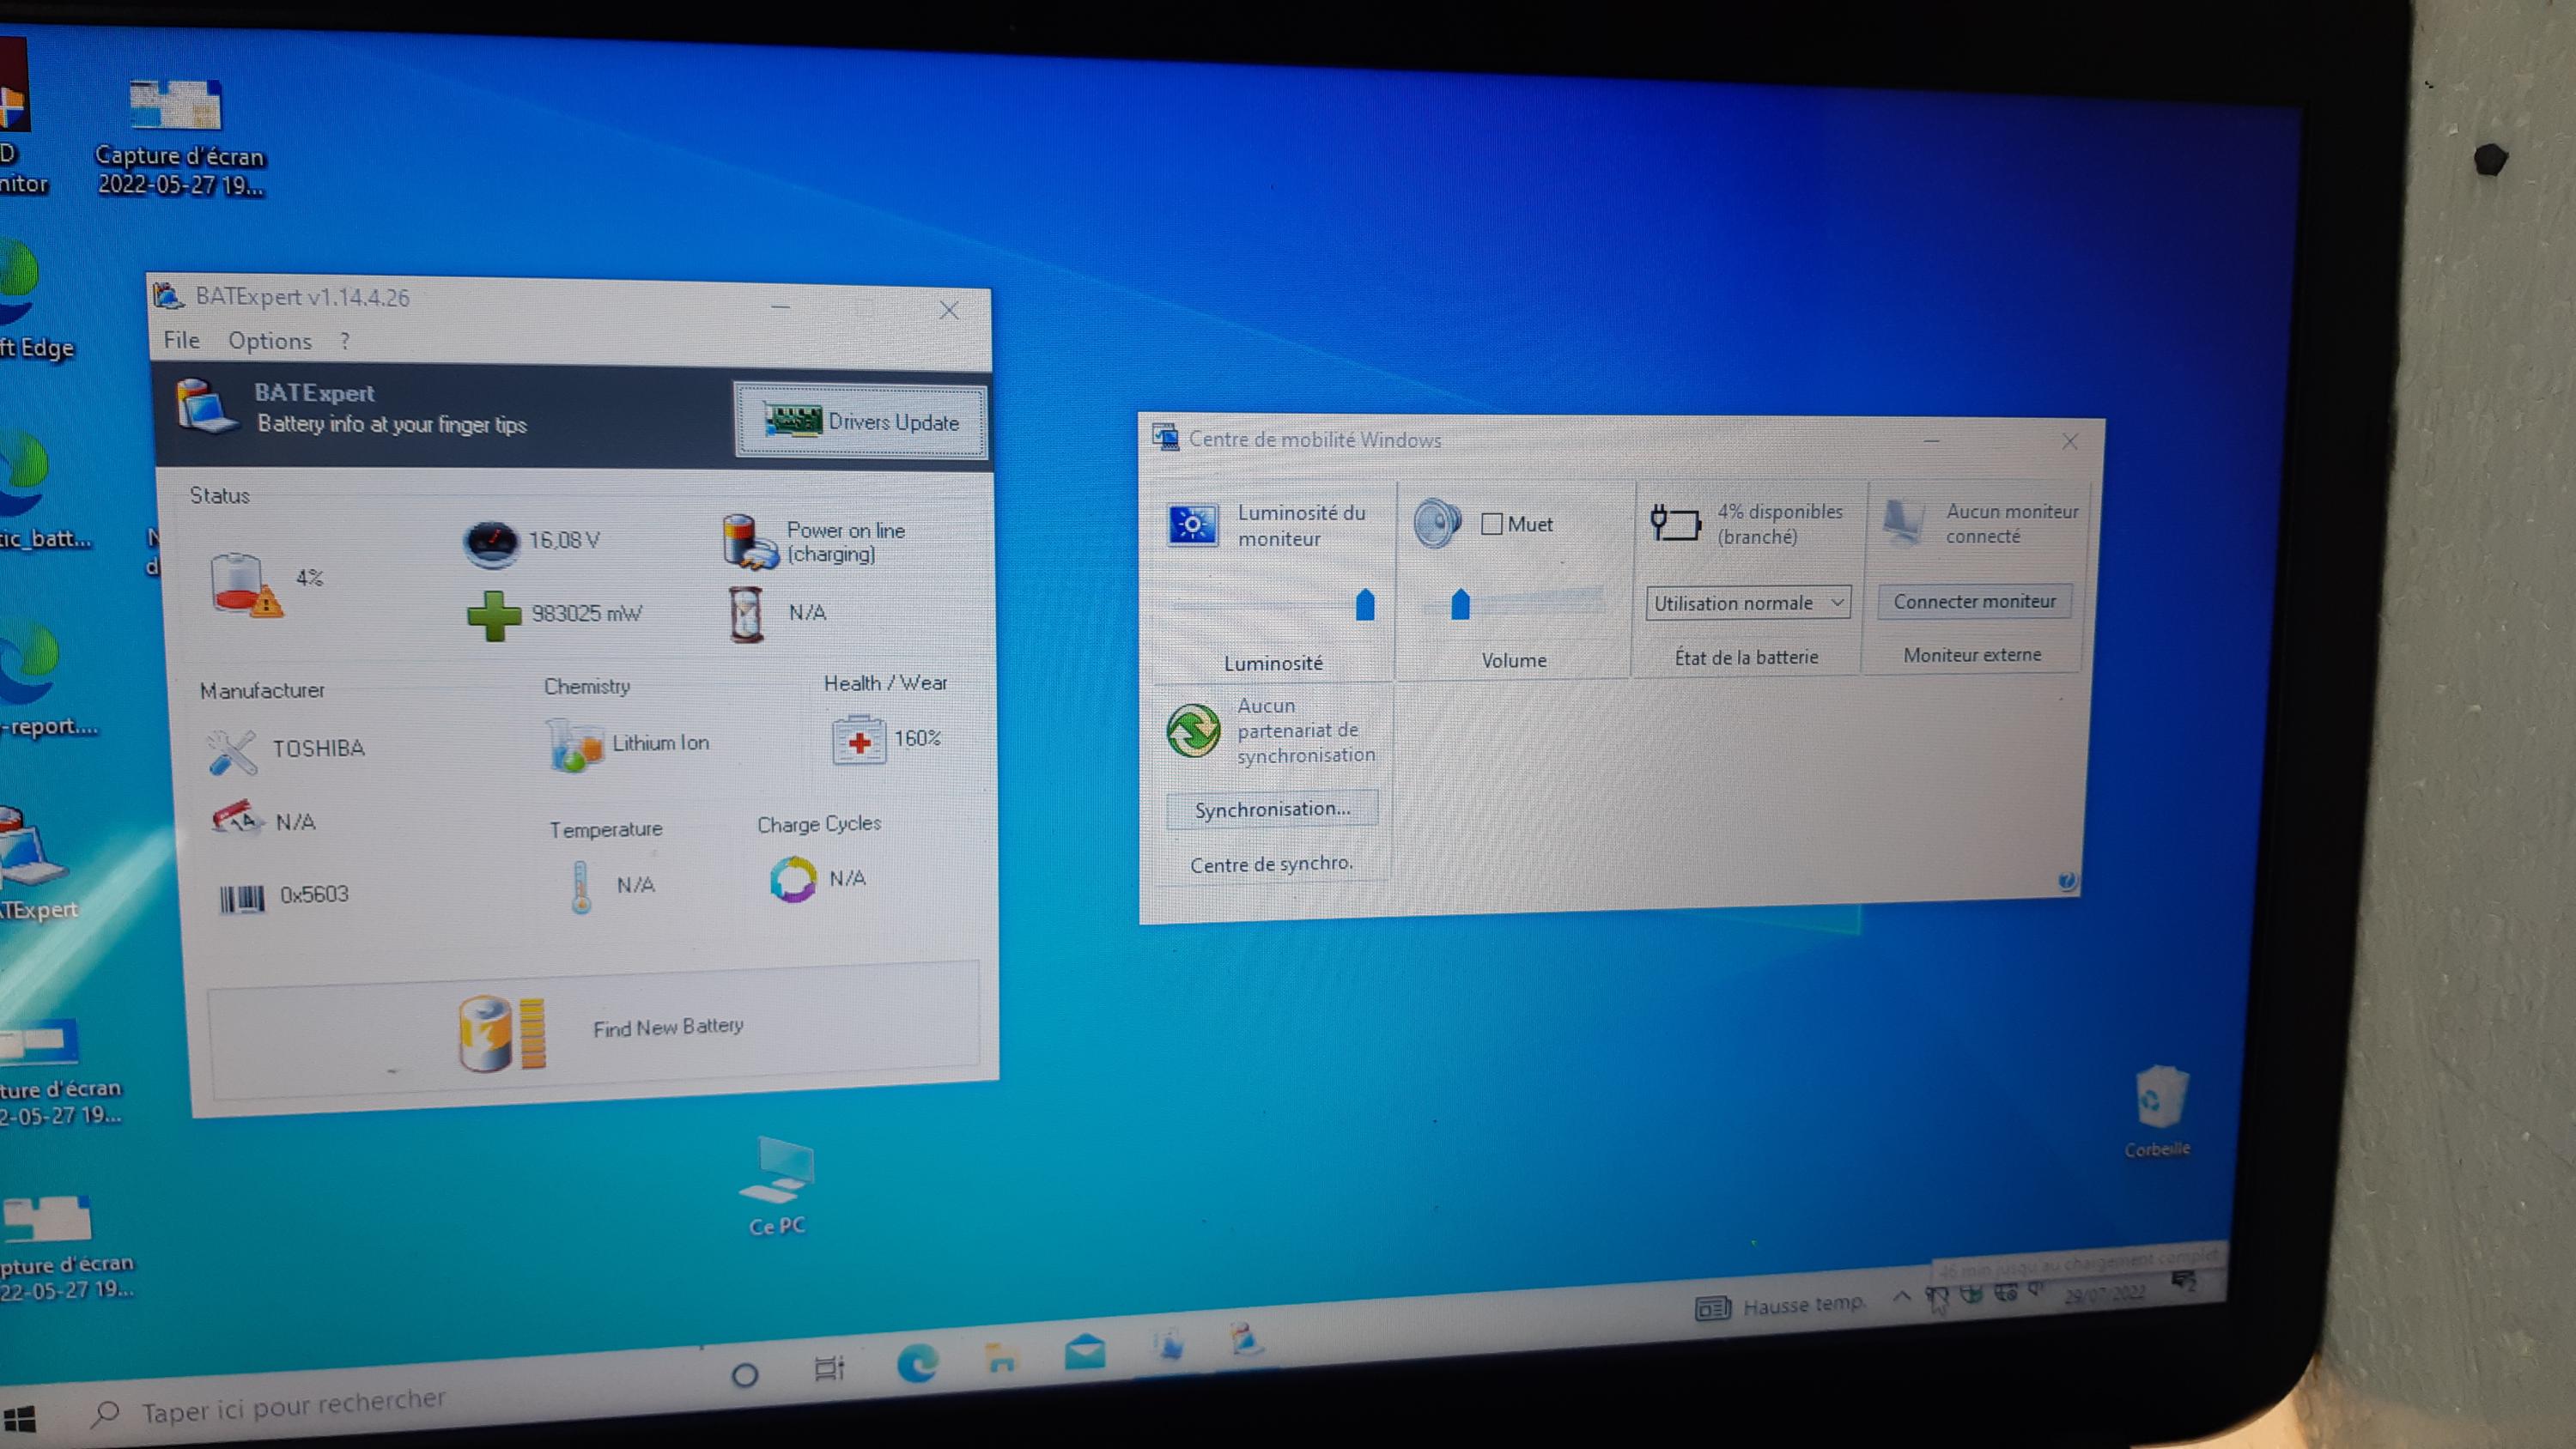Image resolution: width=2576 pixels, height=1449 pixels.
Task: Expand the Utilisation normale power plan dropdown
Action: pos(1747,603)
